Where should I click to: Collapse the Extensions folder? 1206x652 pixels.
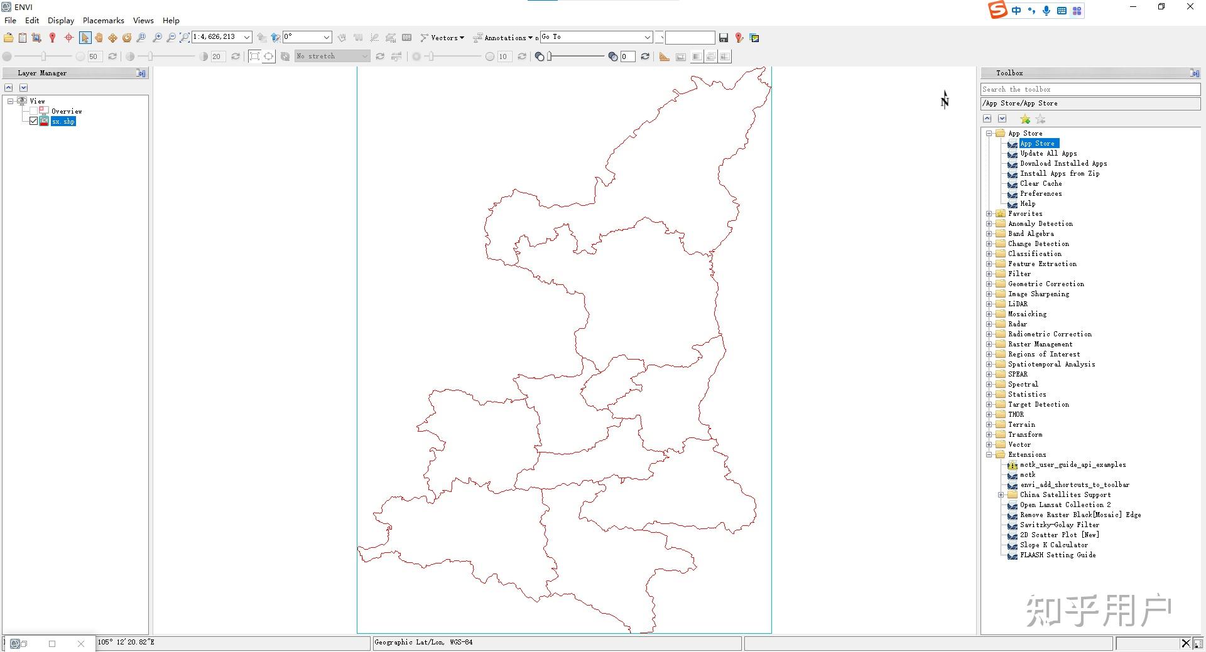pos(989,455)
